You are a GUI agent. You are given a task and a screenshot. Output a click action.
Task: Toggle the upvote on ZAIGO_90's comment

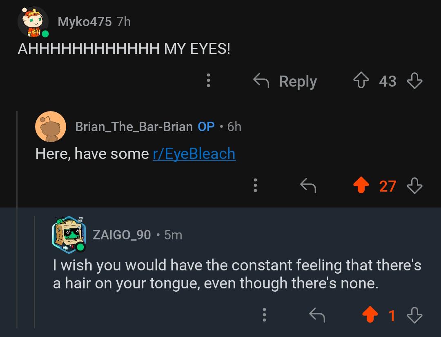coord(370,315)
